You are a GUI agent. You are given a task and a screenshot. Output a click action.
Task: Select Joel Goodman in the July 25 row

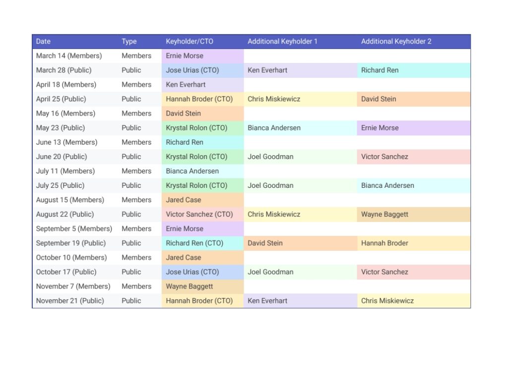pyautogui.click(x=270, y=186)
